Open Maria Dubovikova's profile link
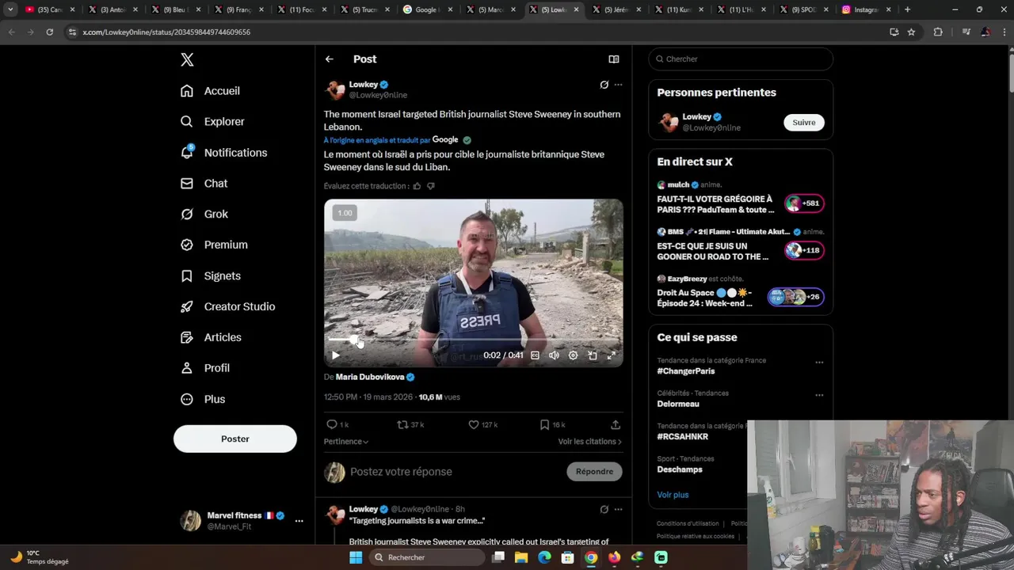The height and width of the screenshot is (570, 1014). (370, 377)
